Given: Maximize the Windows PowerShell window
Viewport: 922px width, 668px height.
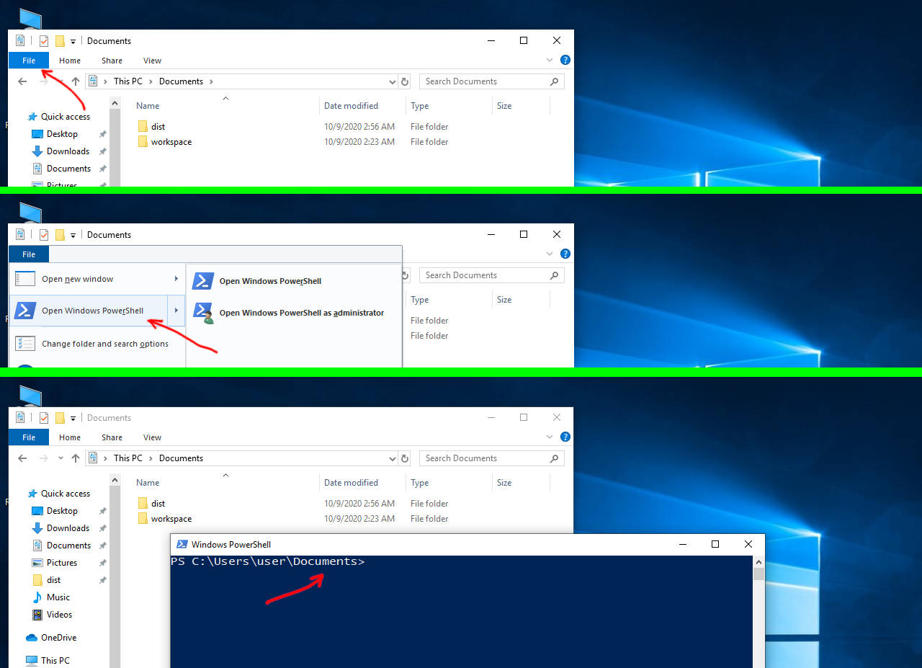Looking at the screenshot, I should click(715, 544).
